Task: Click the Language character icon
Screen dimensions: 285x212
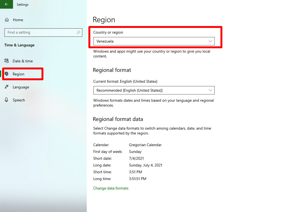Action: tap(7, 87)
